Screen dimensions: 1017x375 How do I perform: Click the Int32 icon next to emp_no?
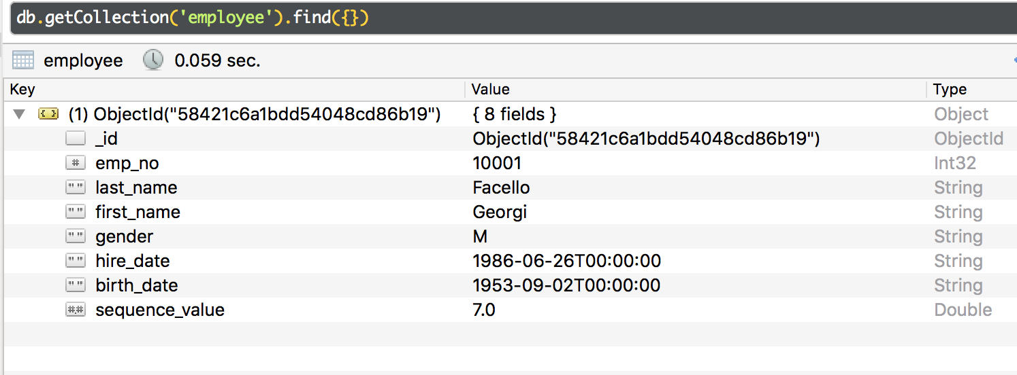76,163
